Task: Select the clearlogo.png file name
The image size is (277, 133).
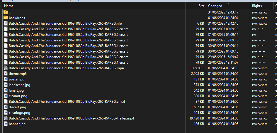Action: click(19, 113)
